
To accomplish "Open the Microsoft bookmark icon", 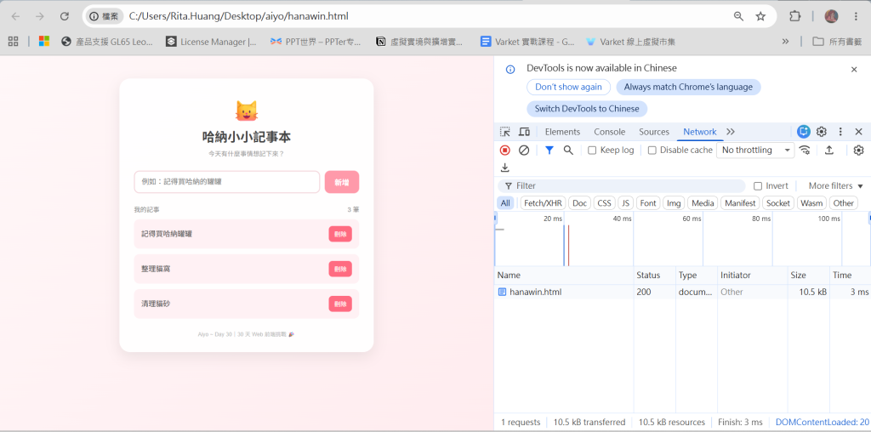I will (x=44, y=41).
